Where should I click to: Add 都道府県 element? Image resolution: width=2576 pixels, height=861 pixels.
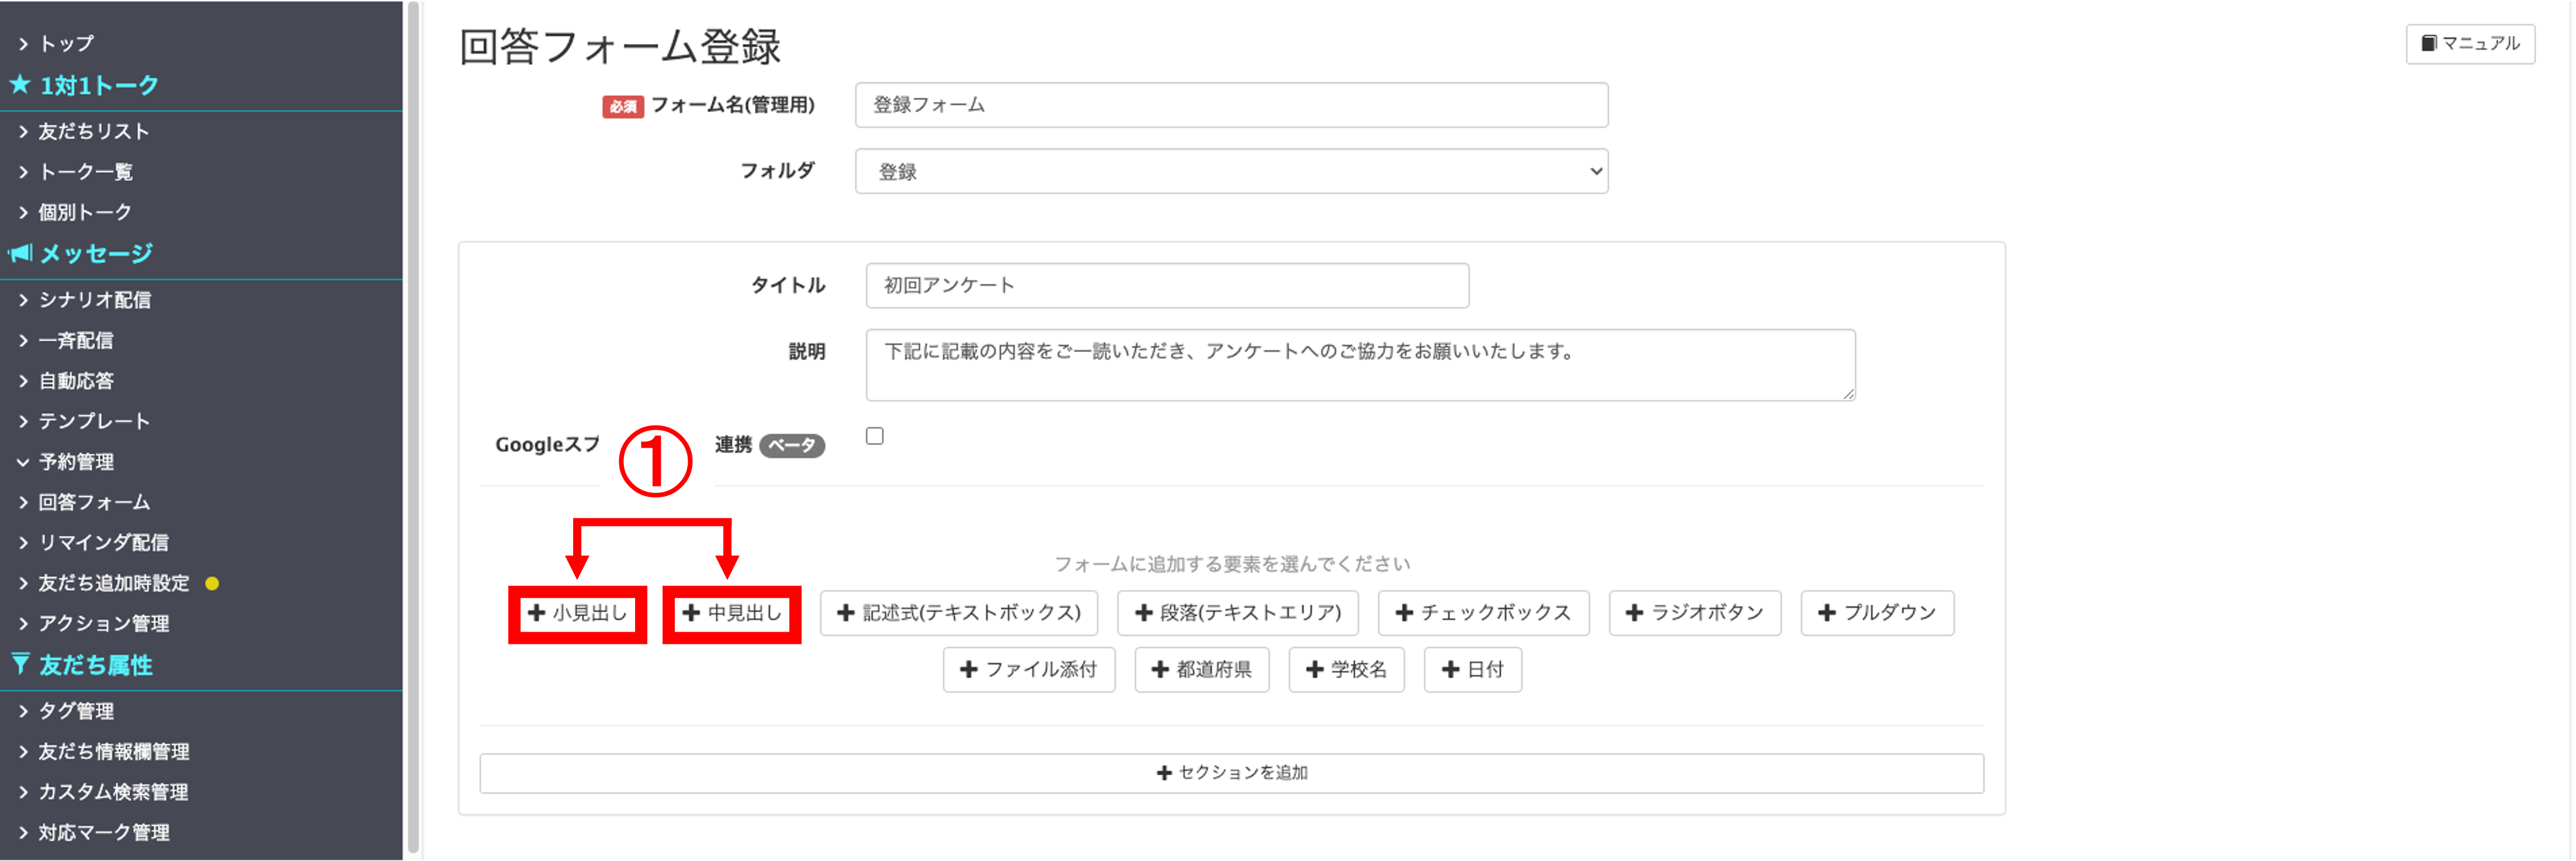point(1202,669)
